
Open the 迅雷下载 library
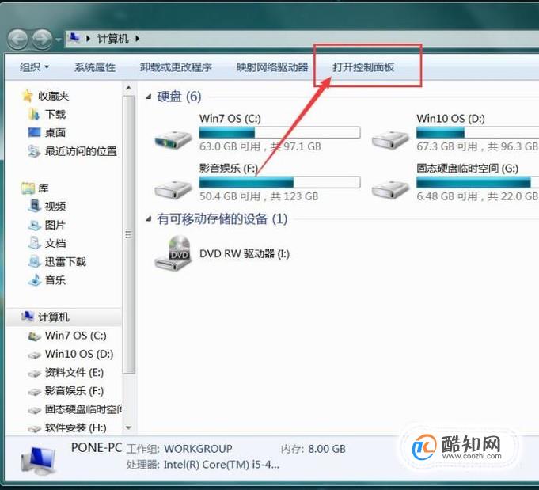click(x=66, y=262)
